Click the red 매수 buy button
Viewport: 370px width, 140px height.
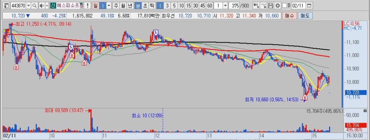click(289, 16)
